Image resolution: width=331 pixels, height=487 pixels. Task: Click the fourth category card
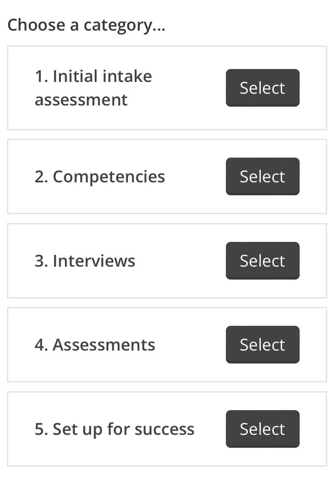point(165,344)
